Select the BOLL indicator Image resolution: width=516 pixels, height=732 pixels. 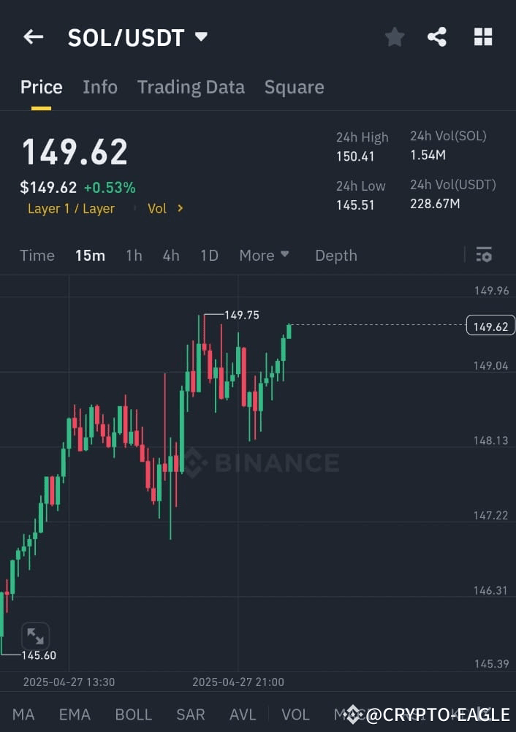pyautogui.click(x=134, y=714)
